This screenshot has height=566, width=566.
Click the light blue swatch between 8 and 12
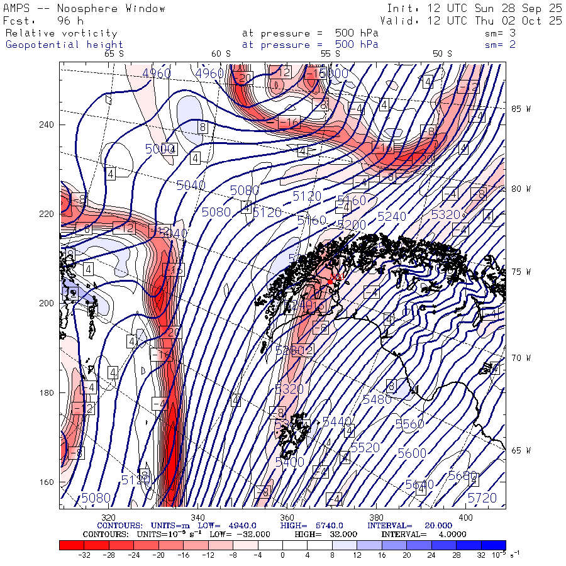[x=345, y=545]
